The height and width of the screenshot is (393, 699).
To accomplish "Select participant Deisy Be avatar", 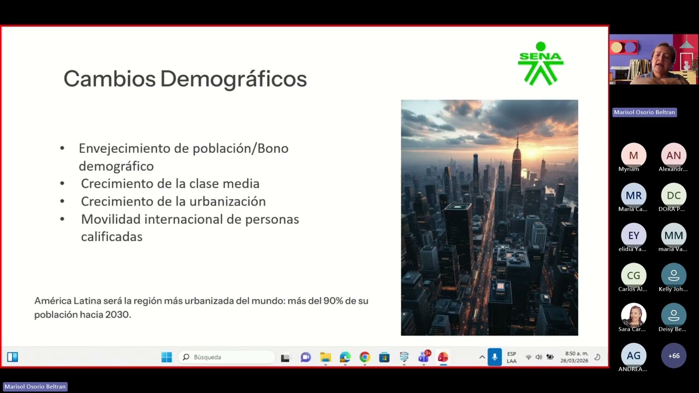I will click(673, 315).
